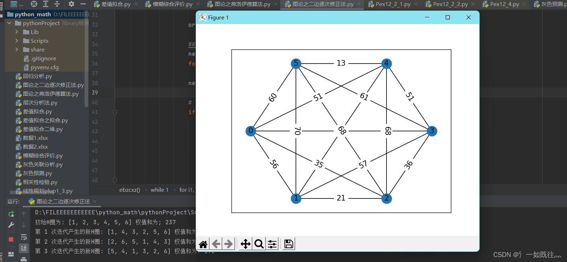Collapse the pythonProject folder

[10, 23]
